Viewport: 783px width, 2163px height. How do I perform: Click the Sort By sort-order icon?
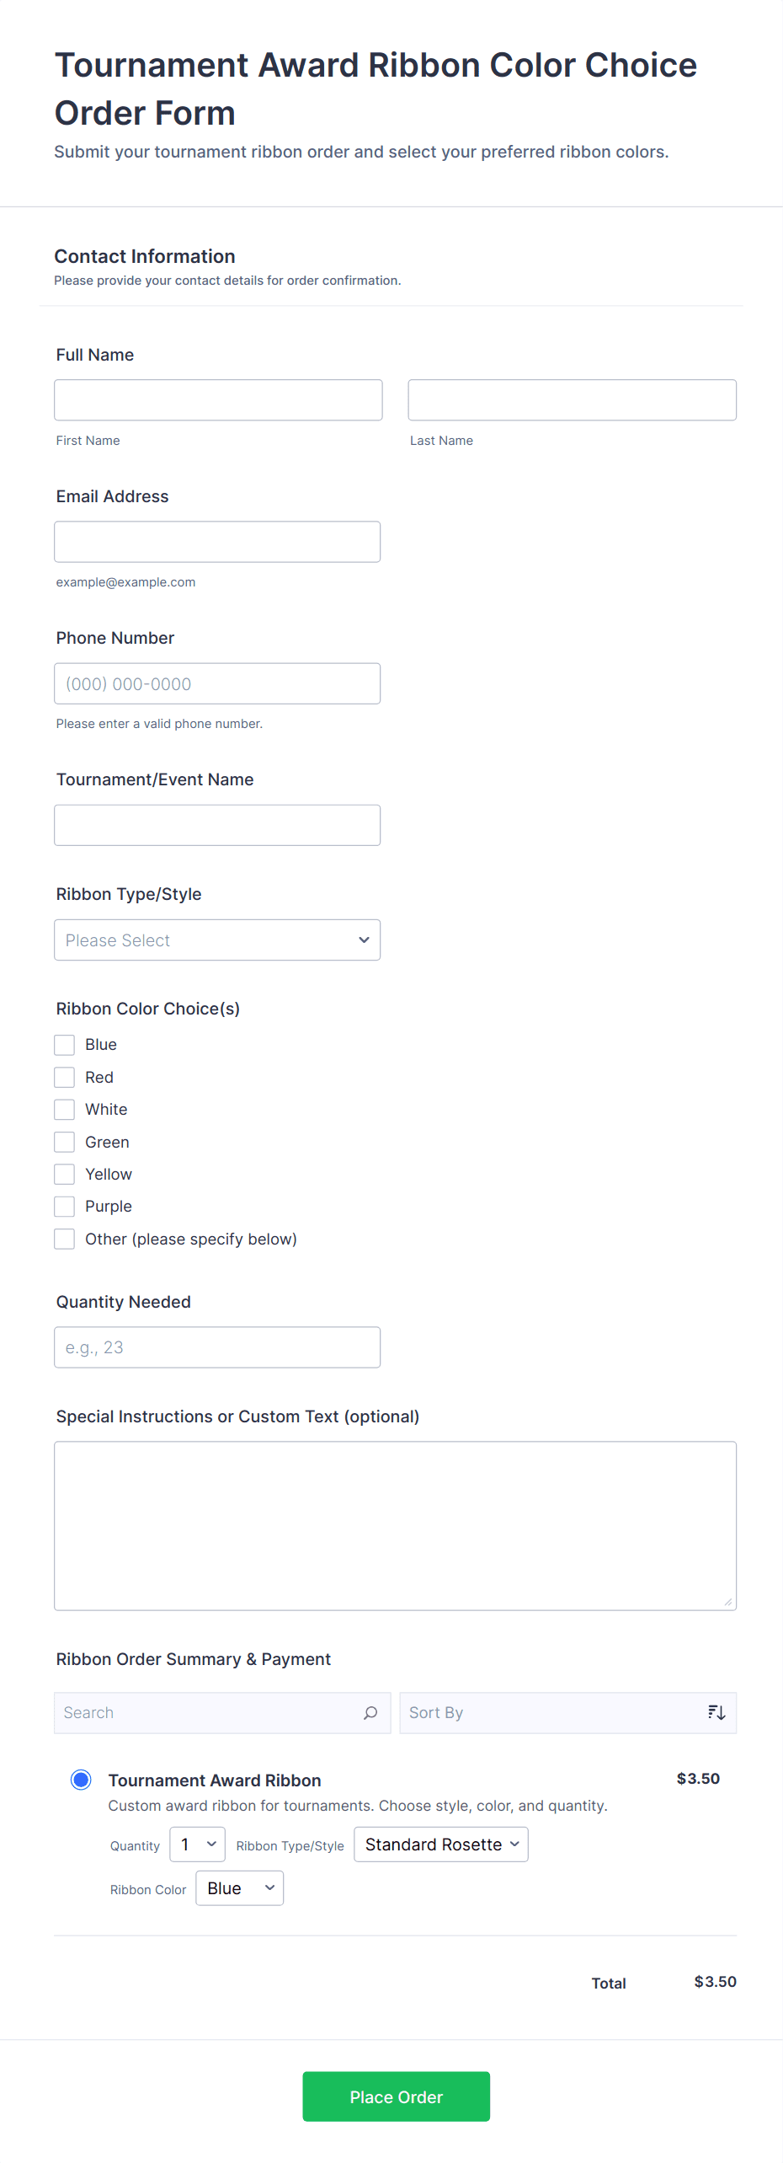pyautogui.click(x=716, y=1712)
